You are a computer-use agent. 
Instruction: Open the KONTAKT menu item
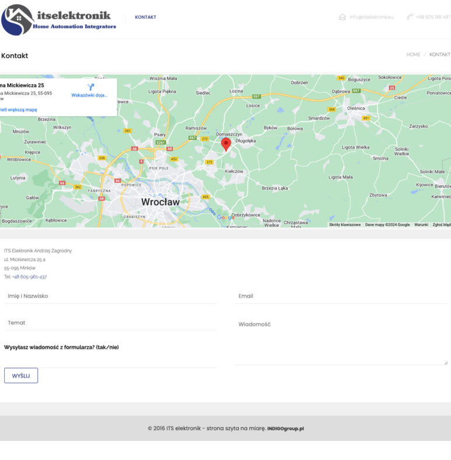point(145,17)
